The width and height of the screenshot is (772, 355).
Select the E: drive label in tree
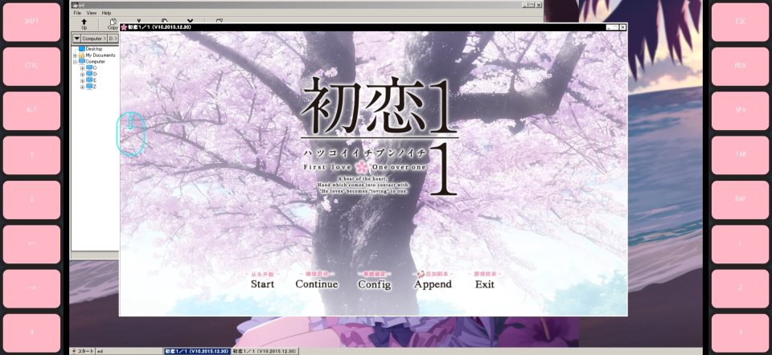tap(95, 80)
